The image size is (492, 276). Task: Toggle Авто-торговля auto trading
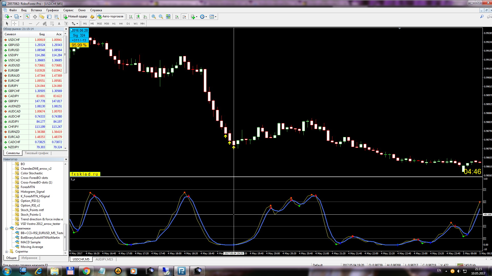click(x=110, y=17)
